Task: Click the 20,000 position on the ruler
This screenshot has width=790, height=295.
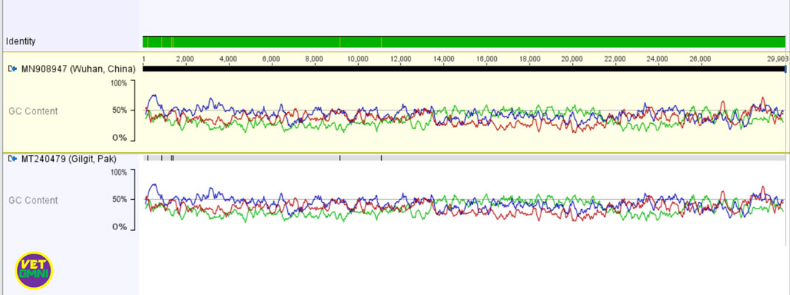Action: pyautogui.click(x=571, y=58)
